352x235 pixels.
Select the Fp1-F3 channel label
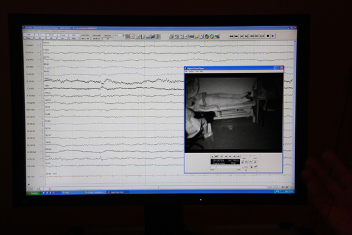pos(30,45)
